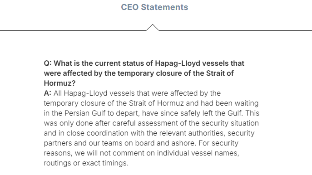Open the CEO Statements tab
Screen dimensions: 312x175
pyautogui.click(x=154, y=7)
